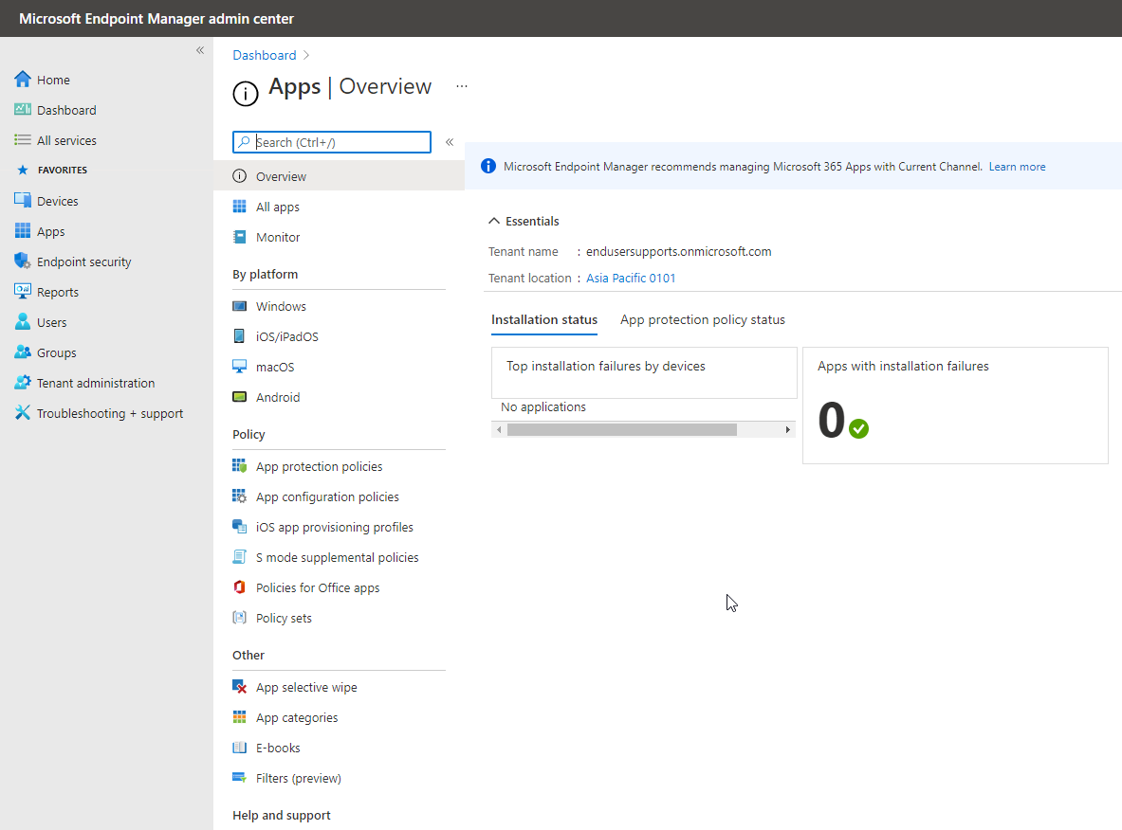Click the Microsoft Endpoint Manager admin center title

tap(156, 19)
